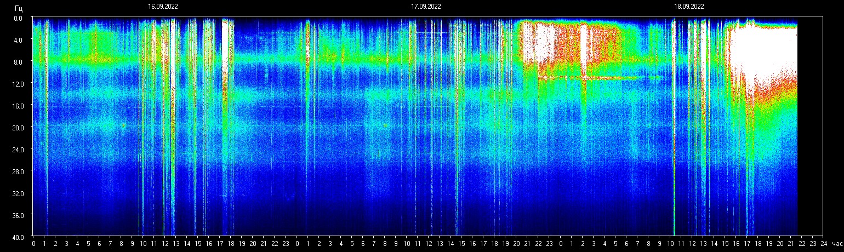Click the date label 18.09.2022
The width and height of the screenshot is (844, 252).
coord(689,7)
